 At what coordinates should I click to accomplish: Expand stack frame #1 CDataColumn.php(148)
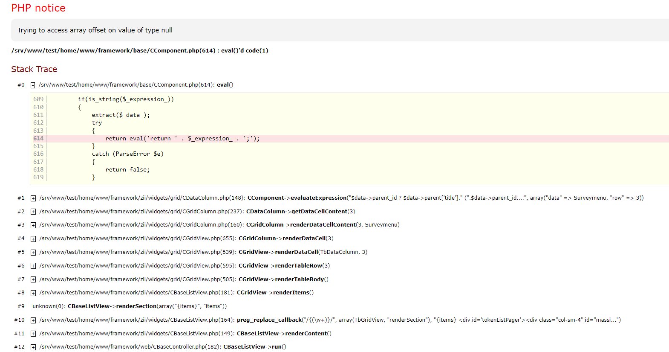tap(33, 198)
